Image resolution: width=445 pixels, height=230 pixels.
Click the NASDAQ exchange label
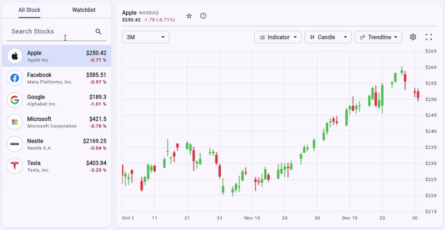tap(149, 13)
